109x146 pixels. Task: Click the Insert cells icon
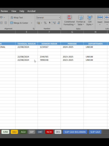(x=100, y=18)
